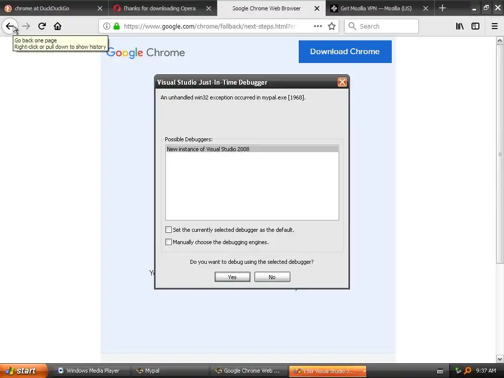Select New instance of Visual Studio 2008

(252, 149)
